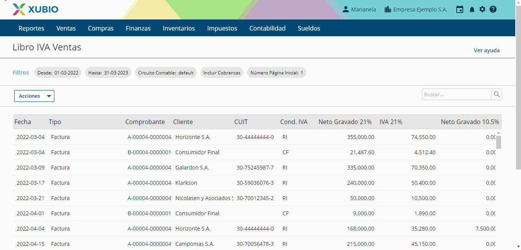Click the 74,550.00 IVA cell
Screen dimensions: 521x250
coord(423,137)
